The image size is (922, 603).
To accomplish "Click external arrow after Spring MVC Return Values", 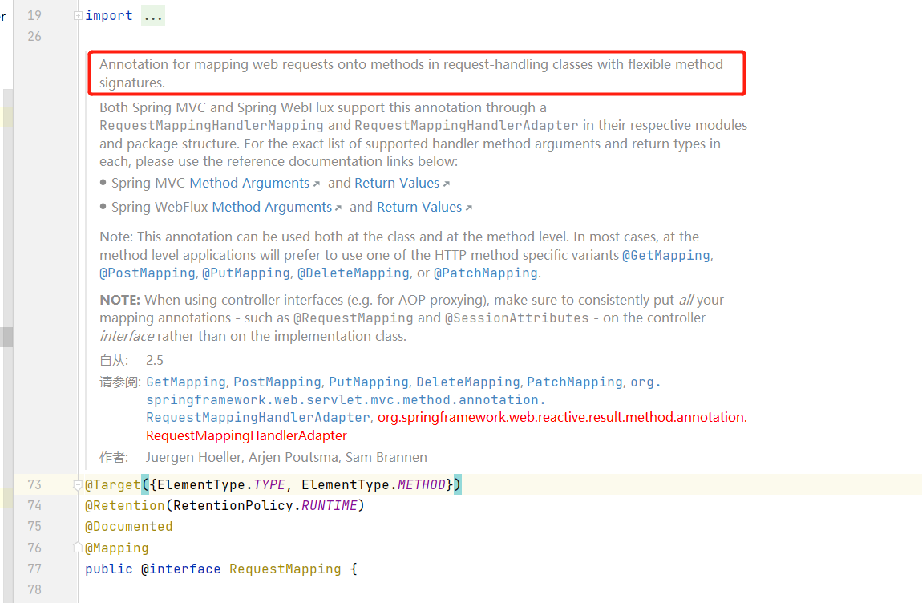I will pos(447,184).
